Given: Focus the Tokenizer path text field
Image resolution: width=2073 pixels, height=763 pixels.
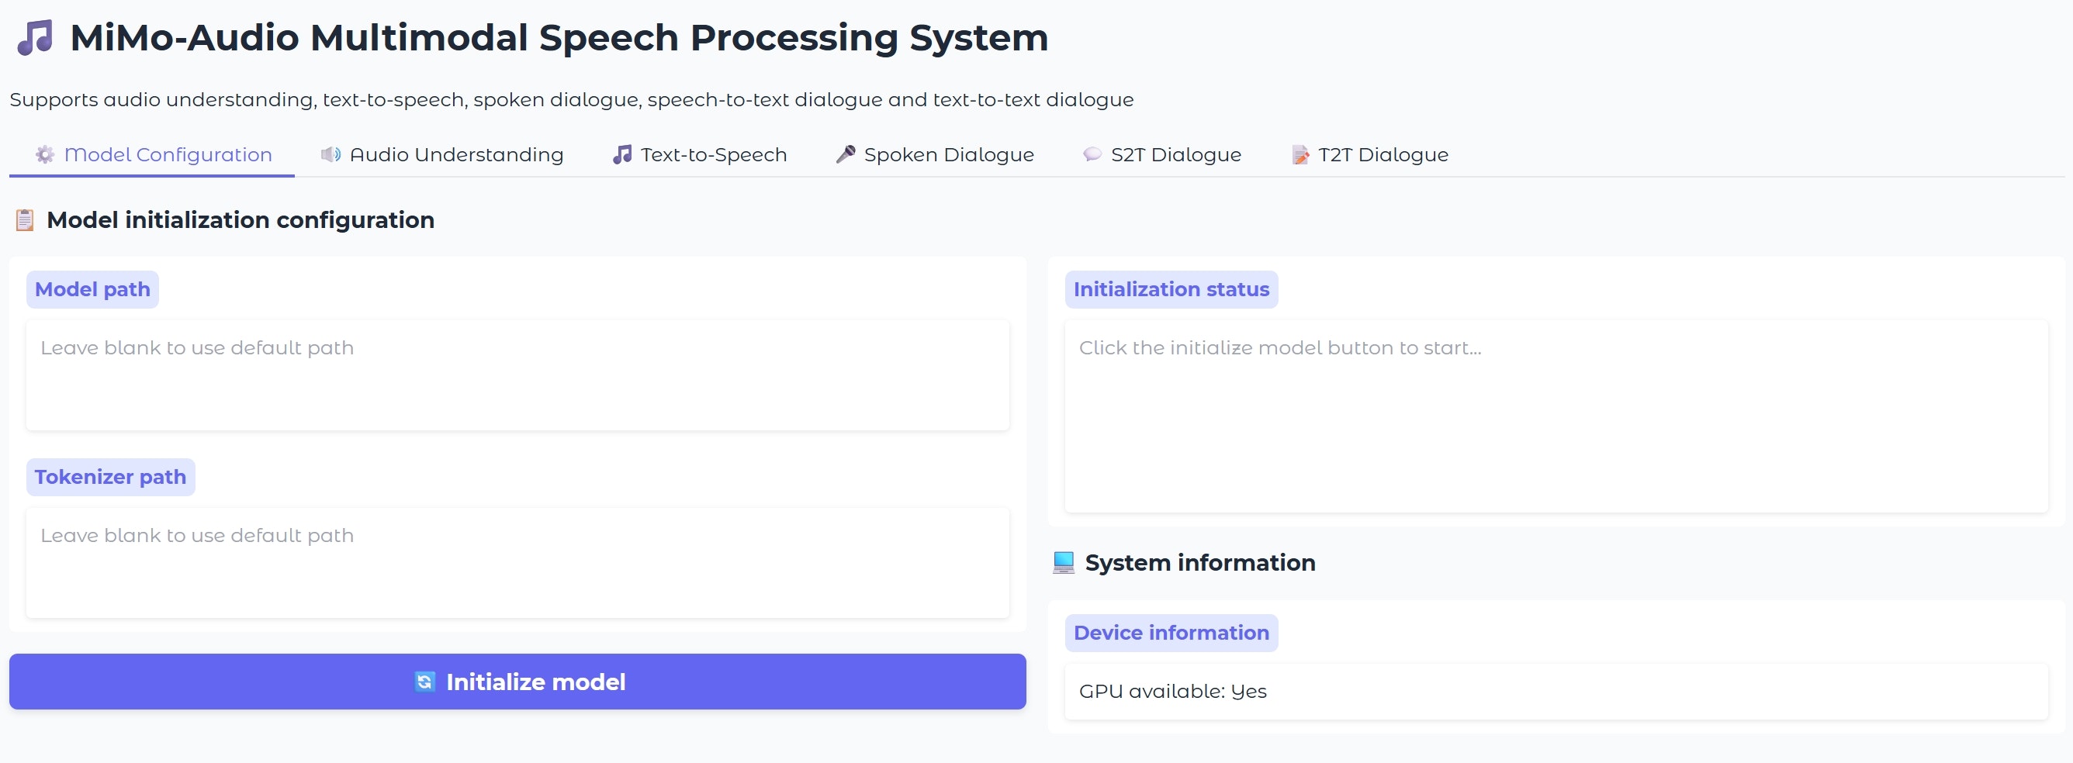Looking at the screenshot, I should click(x=517, y=563).
